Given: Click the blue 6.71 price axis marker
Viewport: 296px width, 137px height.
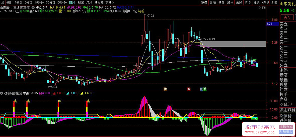Looking at the screenshot, I should tap(273, 24).
